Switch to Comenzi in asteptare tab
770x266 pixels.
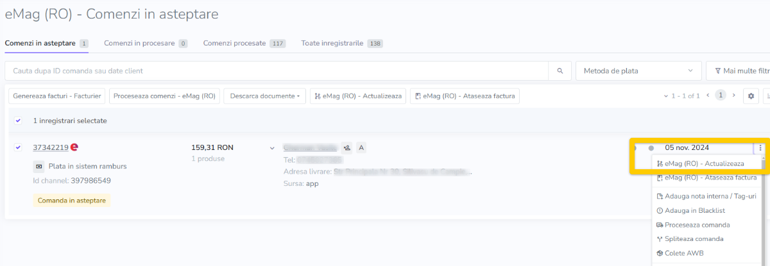(46, 43)
